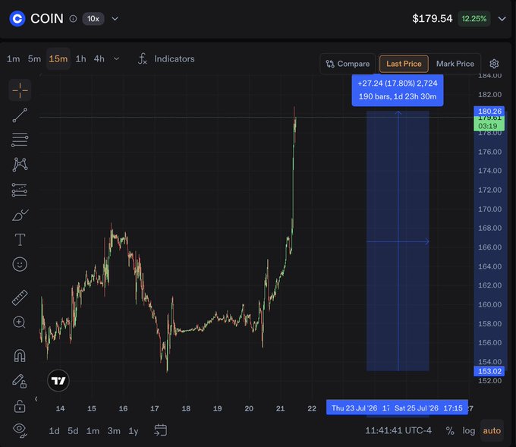This screenshot has height=447, width=516.
Task: Select the XABCD pattern tool
Action: pos(20,165)
